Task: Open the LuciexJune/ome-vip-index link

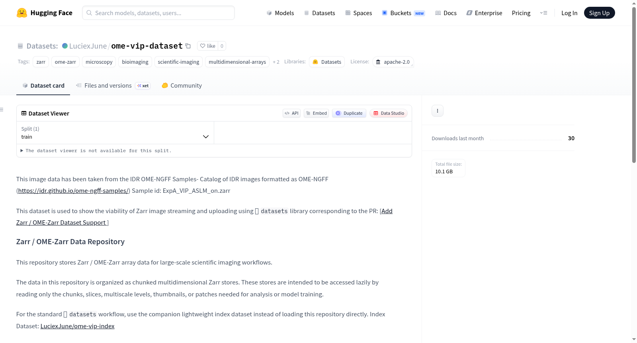Action: click(x=77, y=326)
